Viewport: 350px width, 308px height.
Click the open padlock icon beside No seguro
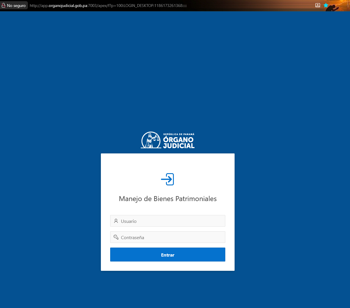click(x=4, y=6)
